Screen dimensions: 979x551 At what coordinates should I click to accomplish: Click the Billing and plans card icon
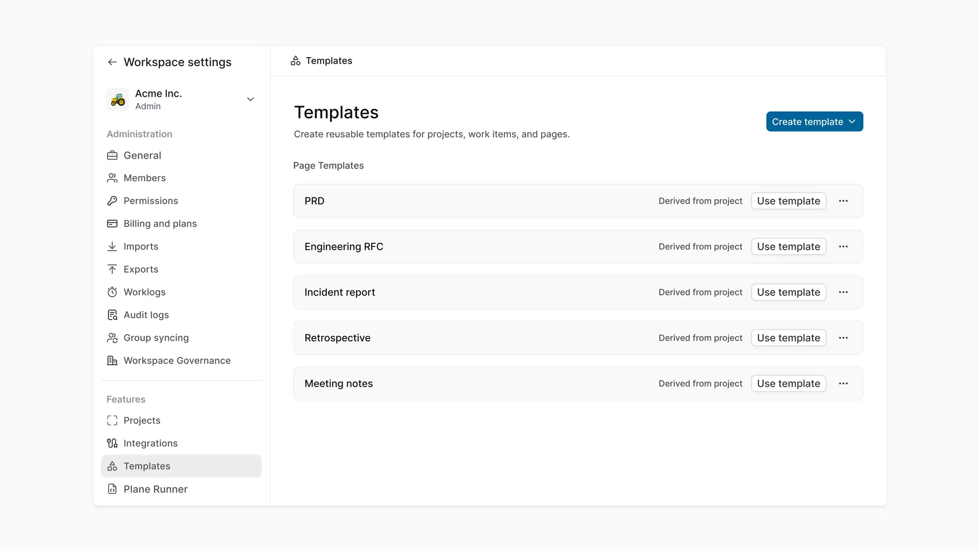coord(112,223)
